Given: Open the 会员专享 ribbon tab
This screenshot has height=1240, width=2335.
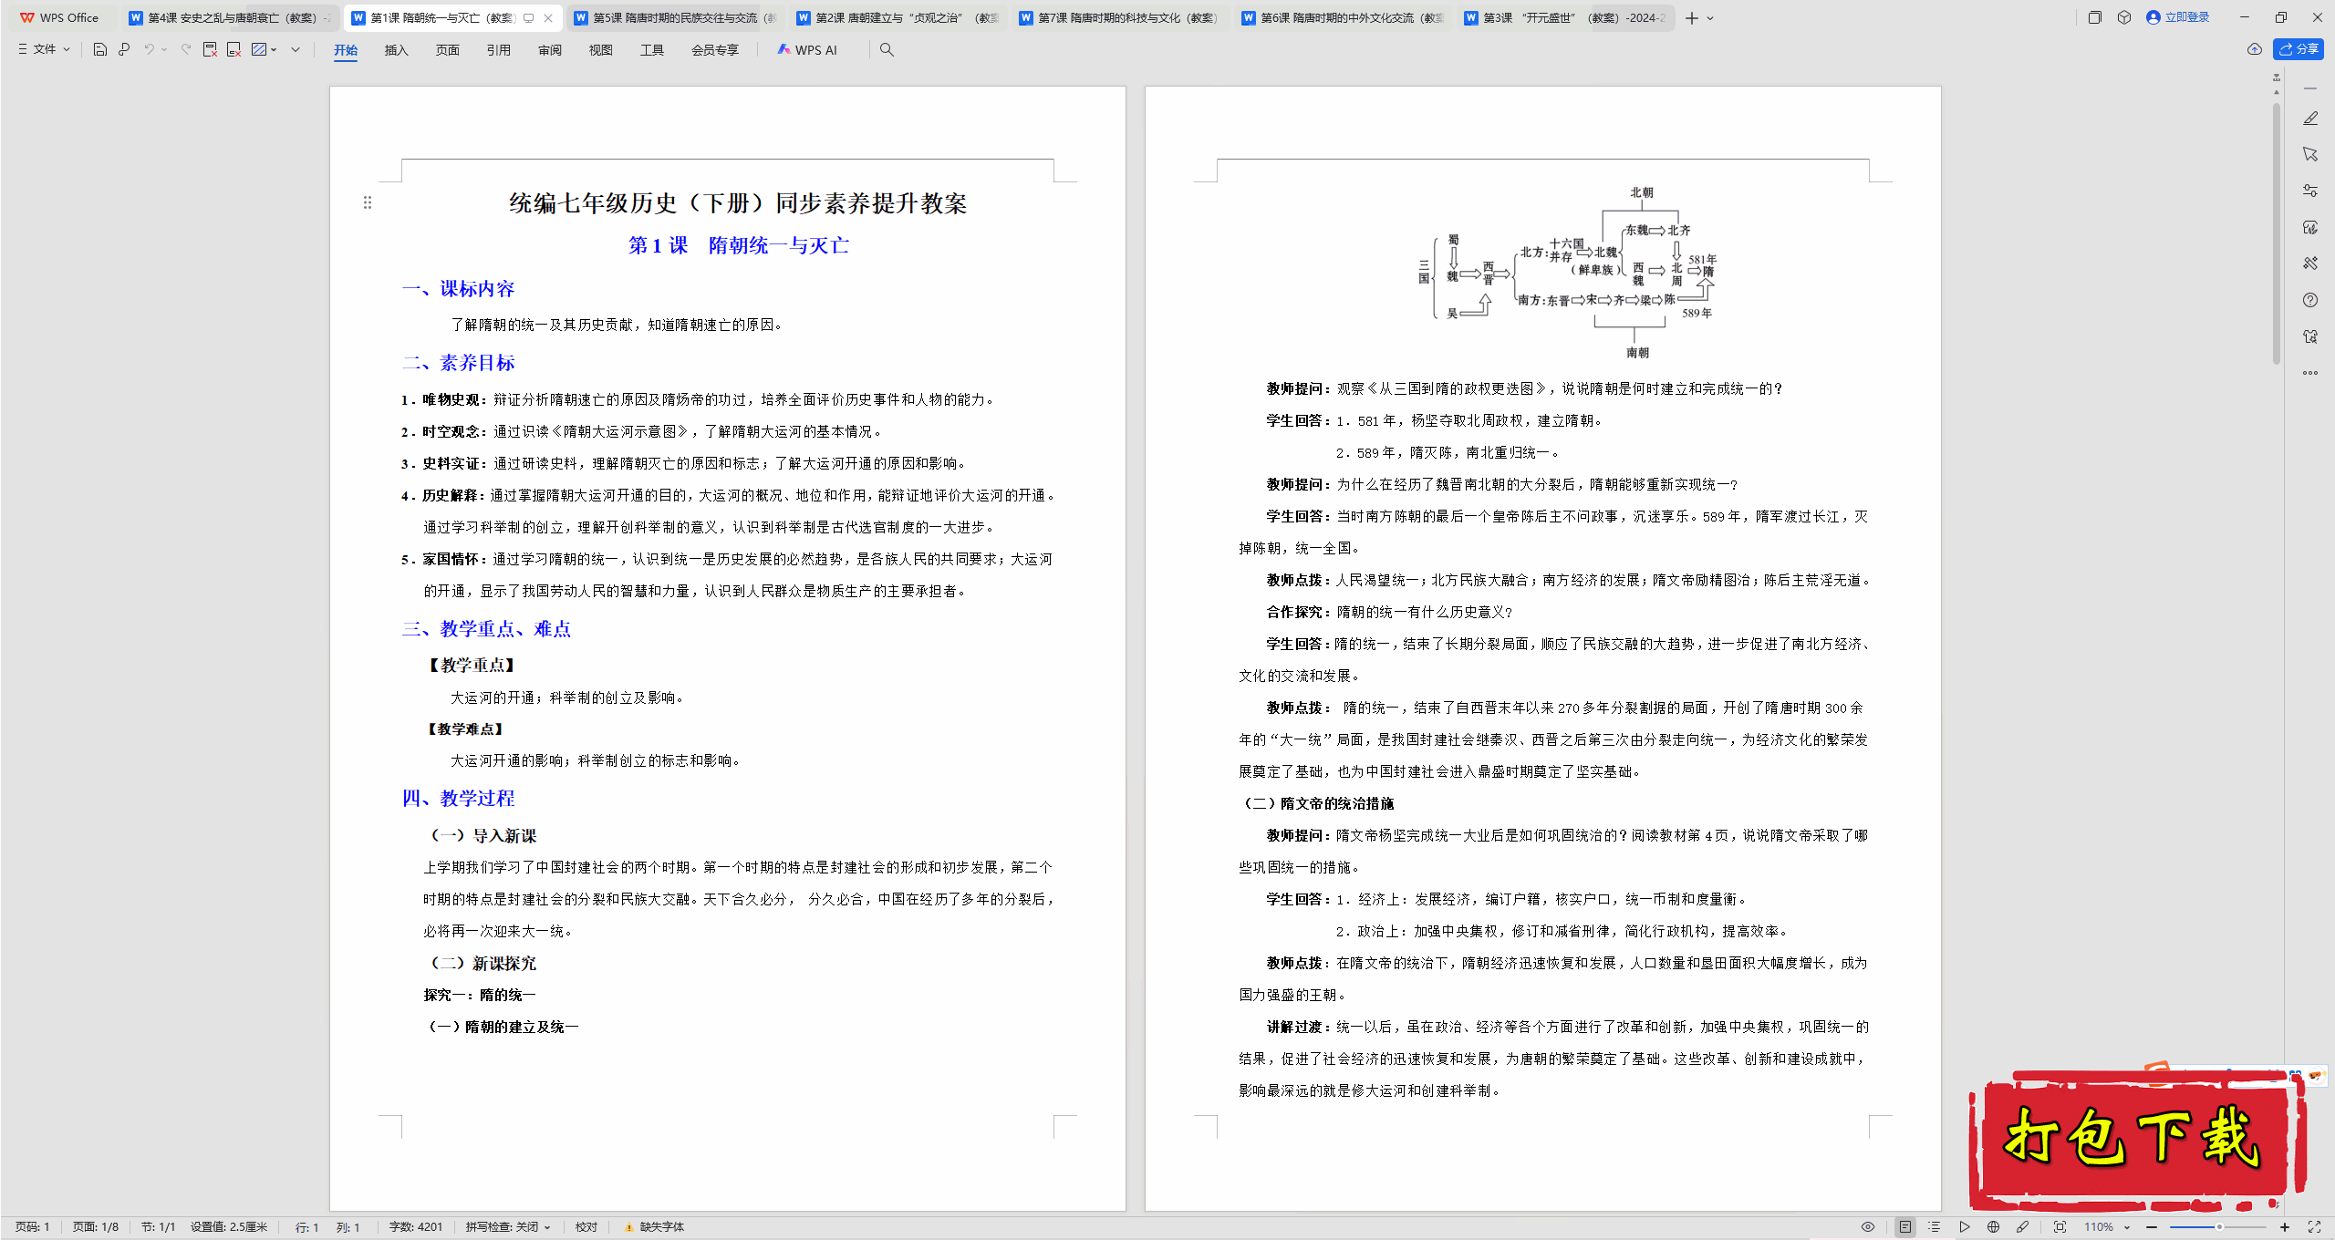Looking at the screenshot, I should 715,50.
